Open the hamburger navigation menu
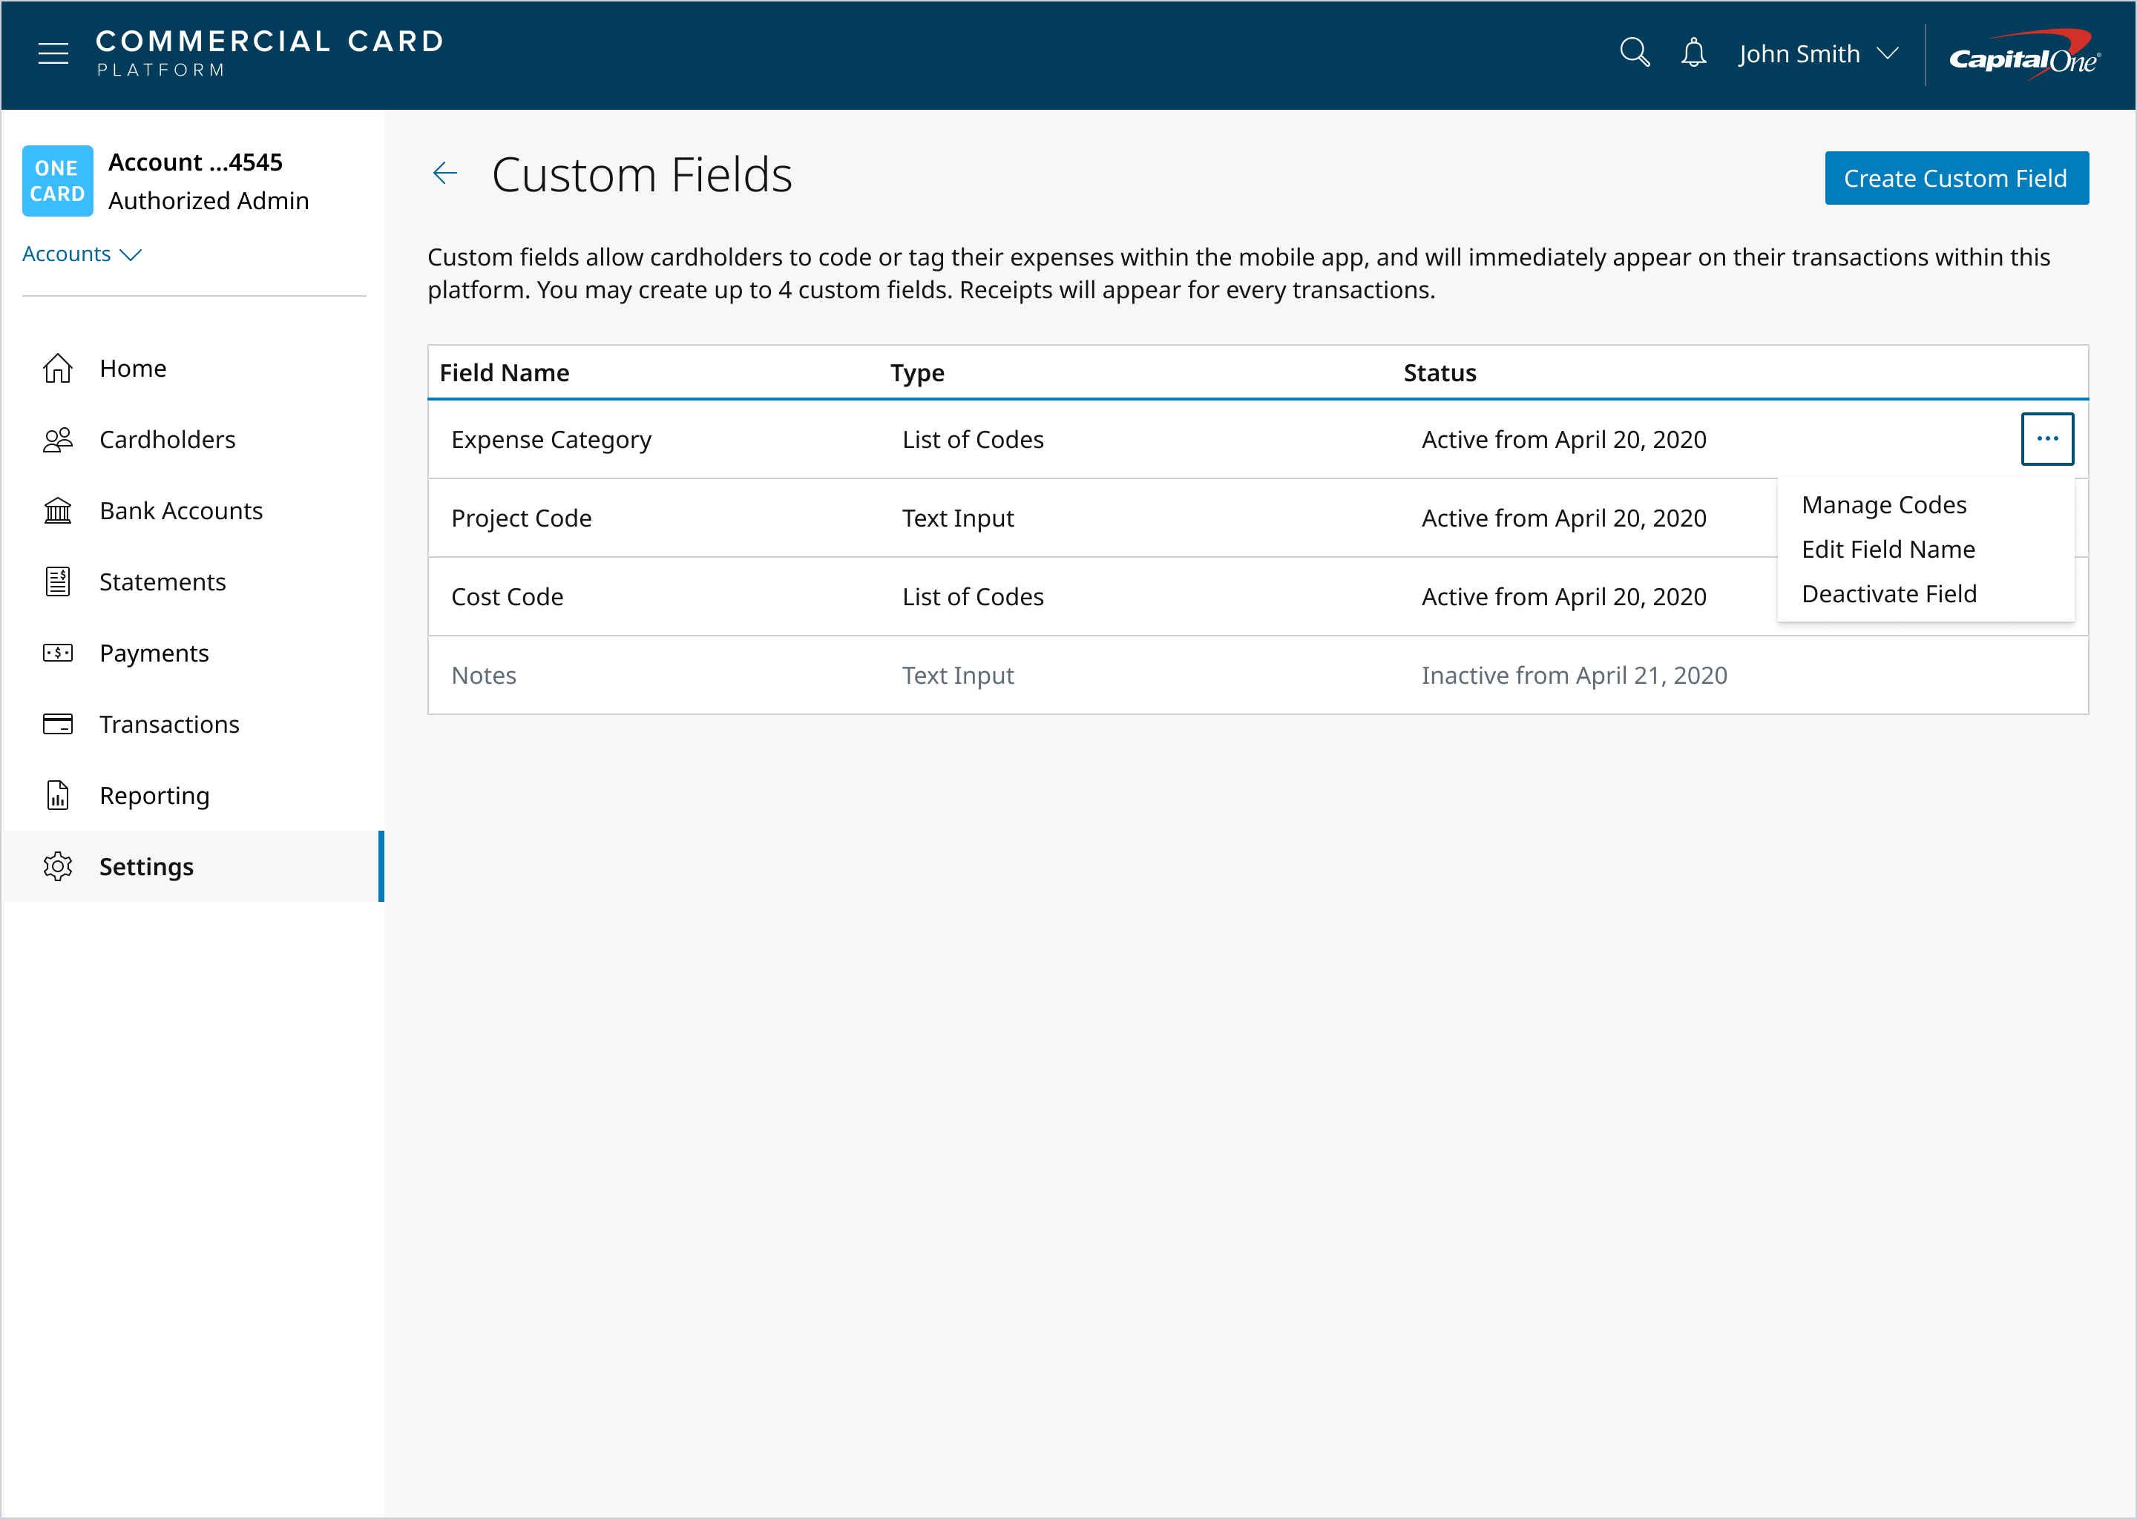Image resolution: width=2137 pixels, height=1519 pixels. (x=53, y=53)
